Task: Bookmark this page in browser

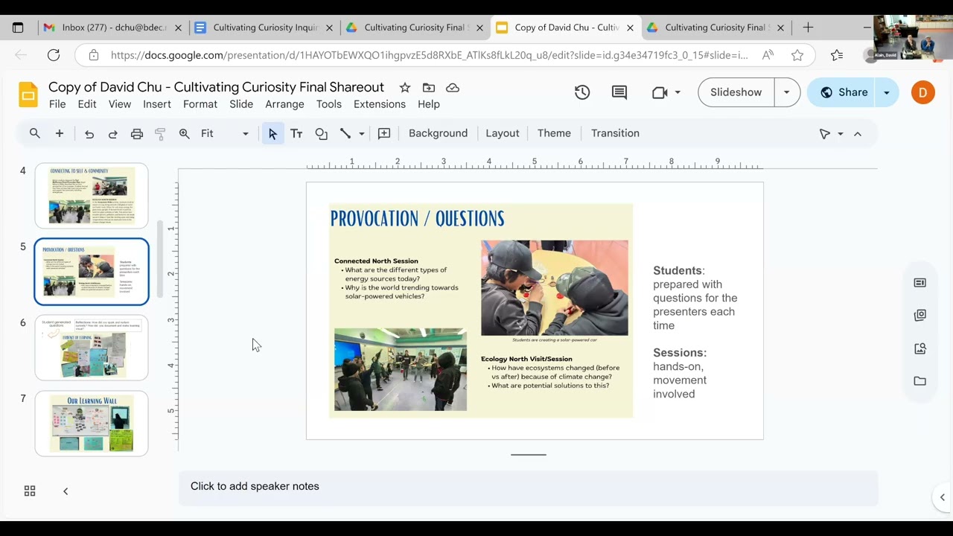Action: (x=797, y=55)
